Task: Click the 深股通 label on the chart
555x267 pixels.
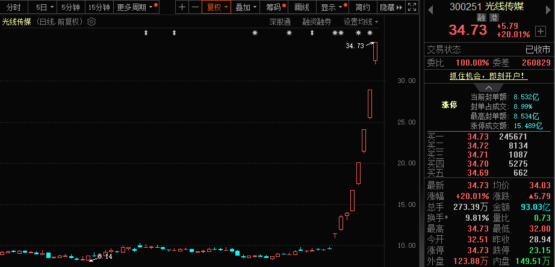Action: click(280, 22)
